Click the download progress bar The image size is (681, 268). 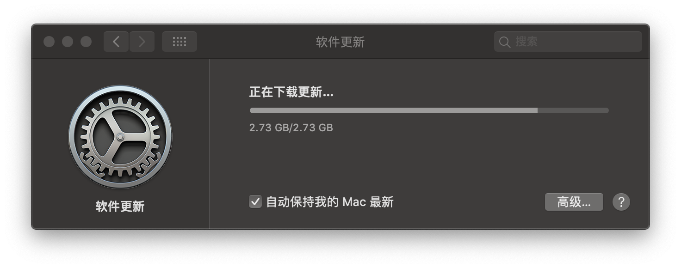click(x=429, y=110)
